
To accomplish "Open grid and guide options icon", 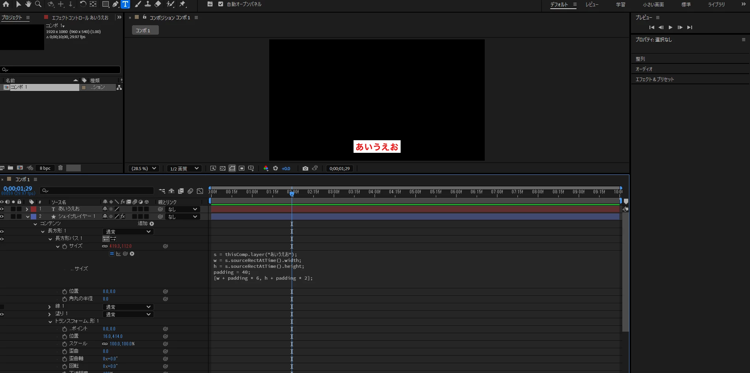I will tap(251, 168).
